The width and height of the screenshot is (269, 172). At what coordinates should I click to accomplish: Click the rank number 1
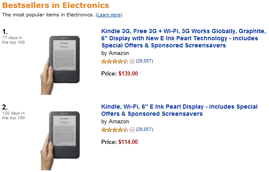(5, 32)
